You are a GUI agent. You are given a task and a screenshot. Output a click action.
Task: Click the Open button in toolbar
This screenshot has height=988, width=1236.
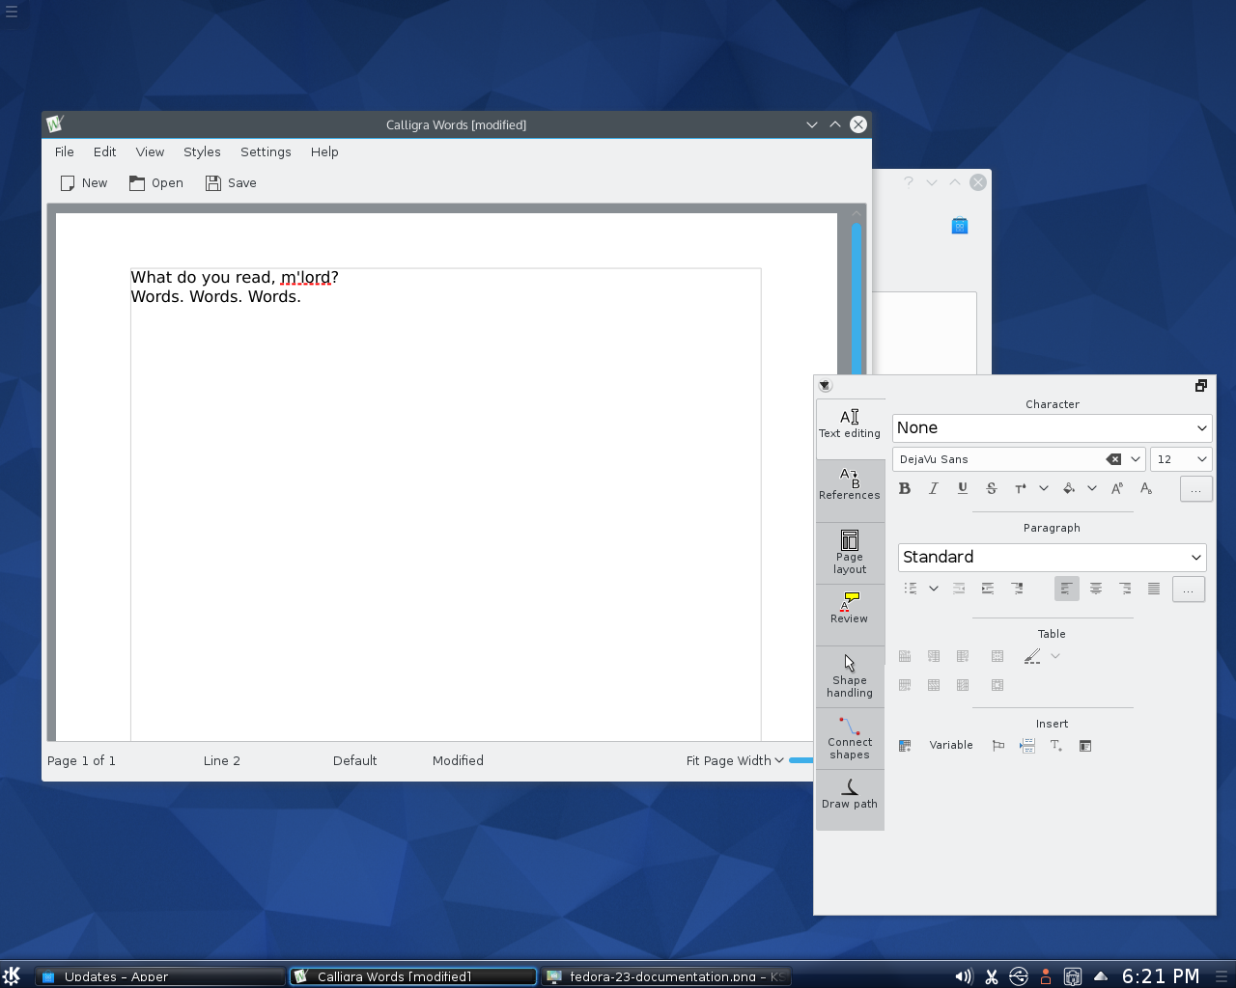pyautogui.click(x=156, y=183)
